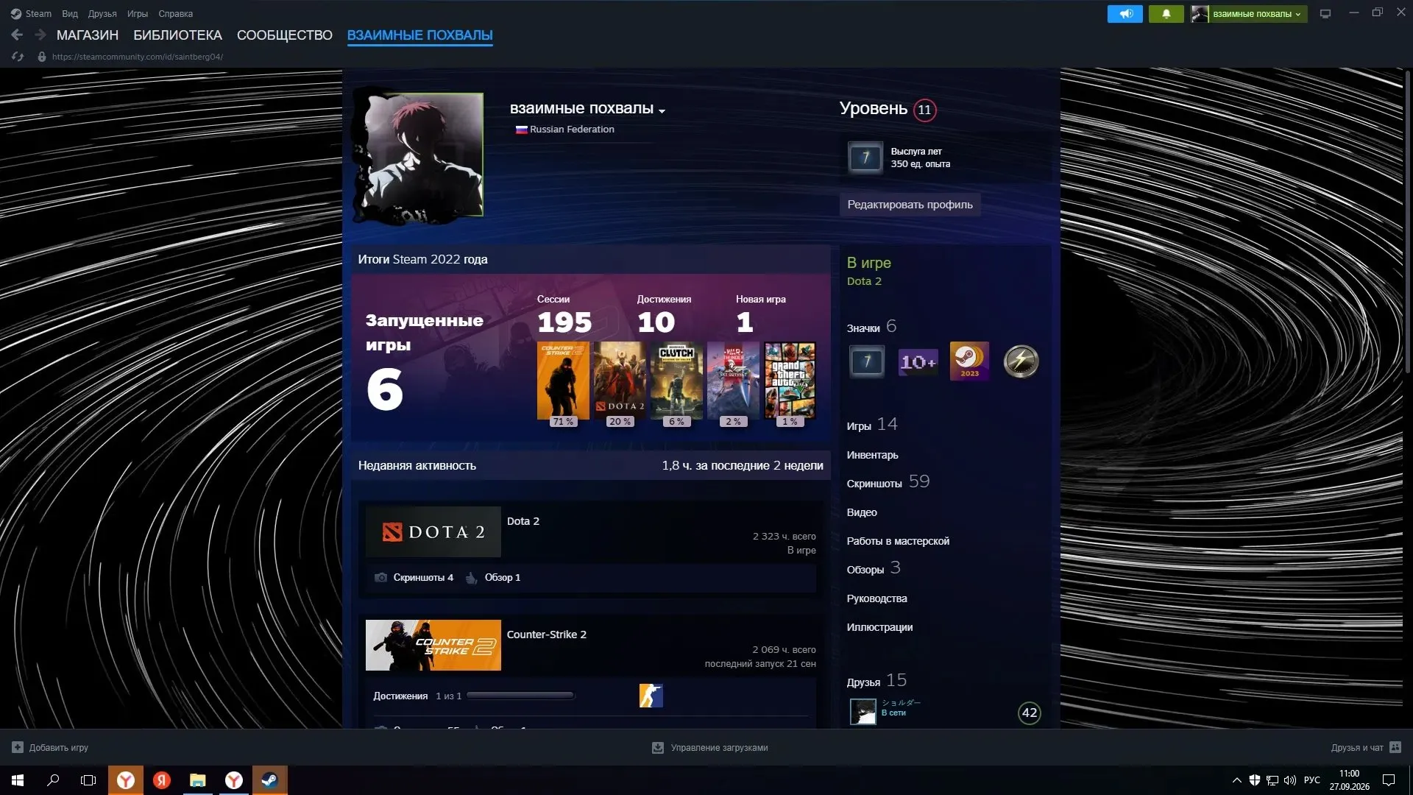
Task: Open the Windows Start menu
Action: coord(18,780)
